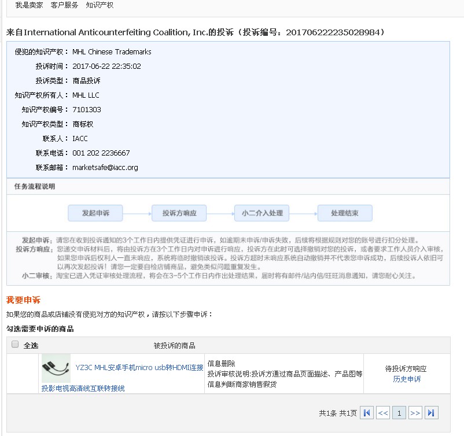Viewport: 464px width, 436px height.
Task: Select the IP number 7101303
Action: 87,110
